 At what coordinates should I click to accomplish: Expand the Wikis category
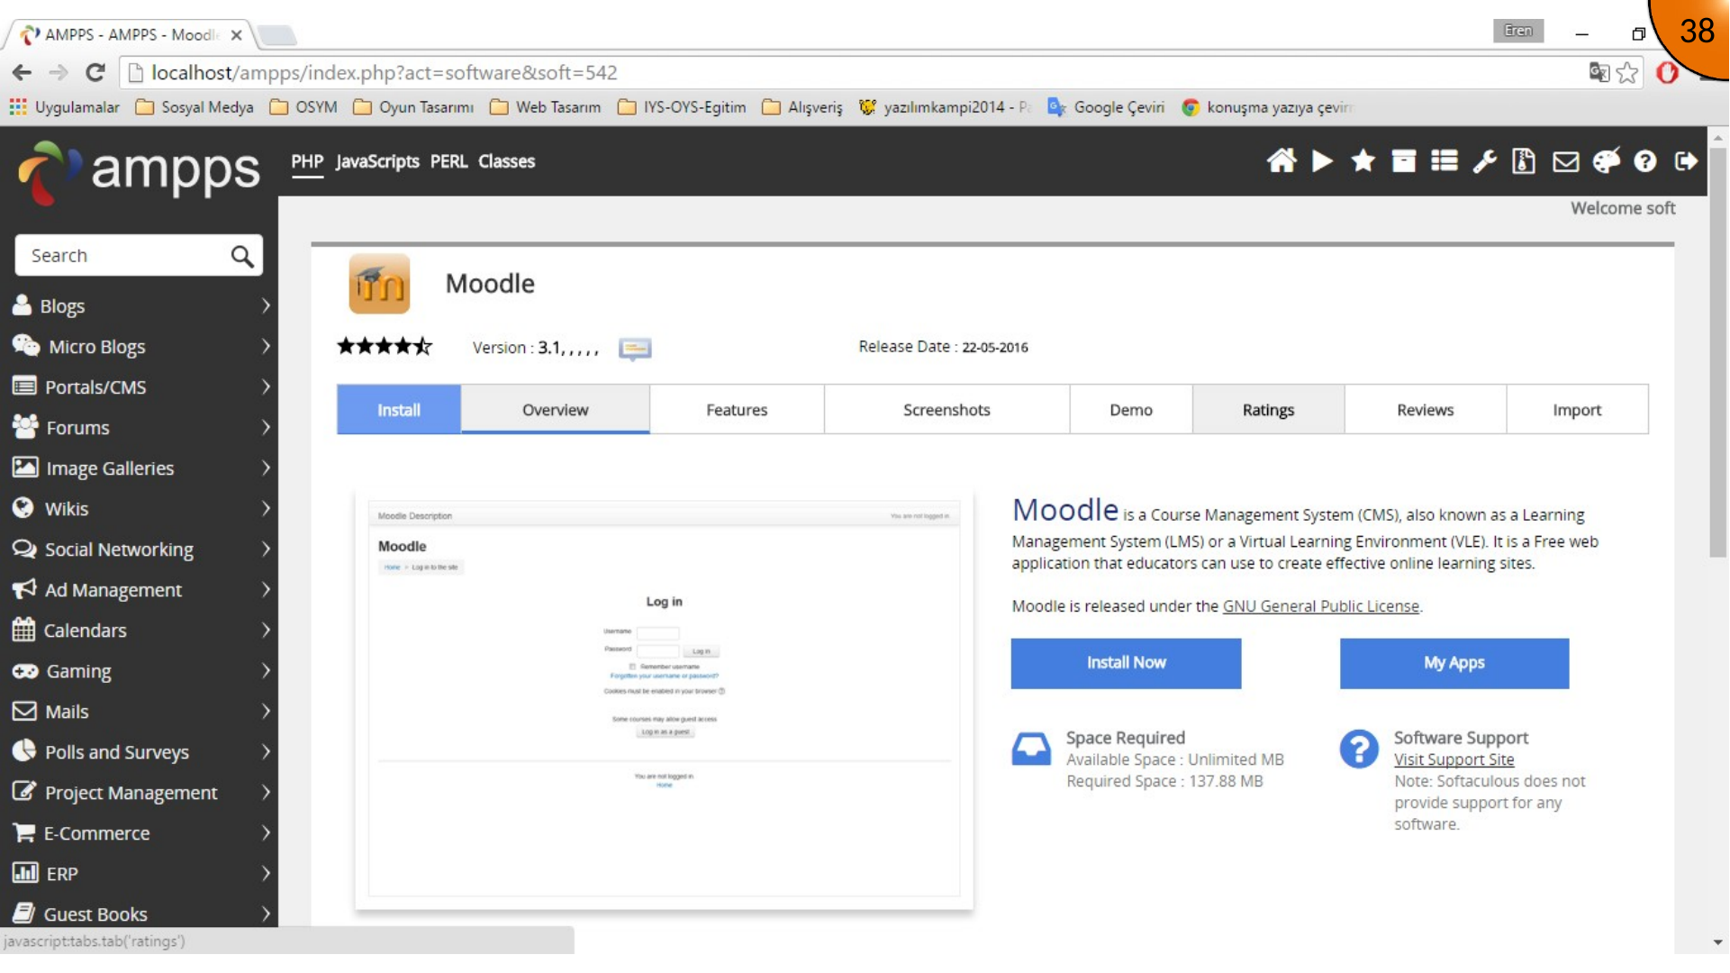tap(140, 509)
